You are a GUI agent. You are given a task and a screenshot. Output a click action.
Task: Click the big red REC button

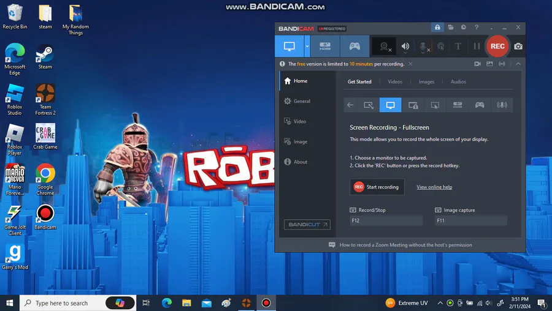[497, 46]
